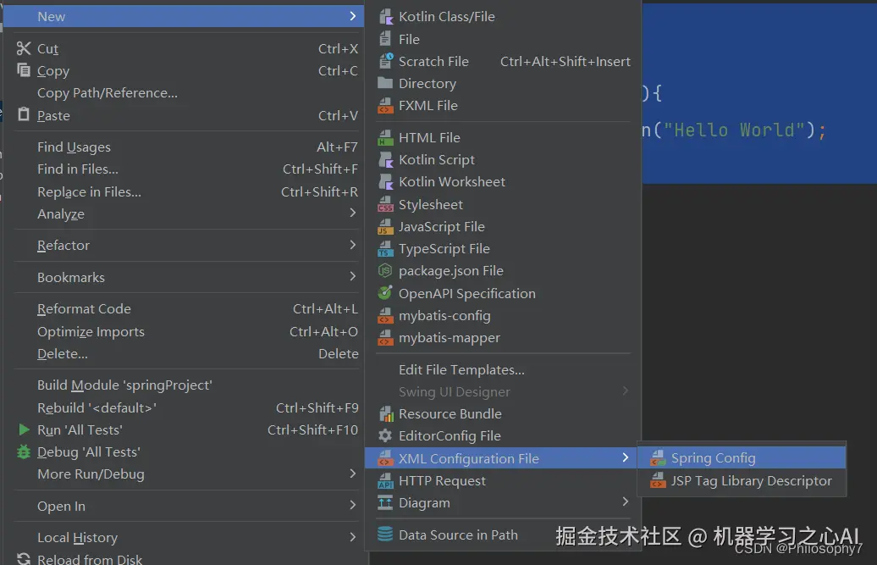Click the Data Source in Path database icon
This screenshot has width=877, height=565.
point(385,535)
